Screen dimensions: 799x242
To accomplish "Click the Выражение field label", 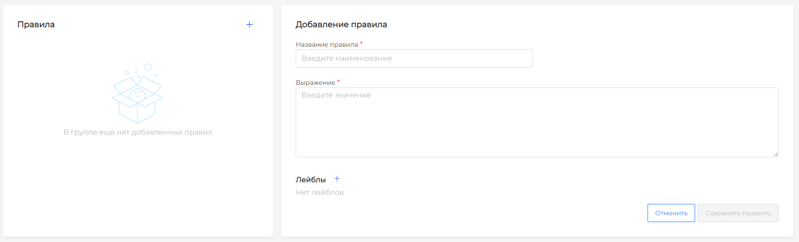I will [315, 82].
